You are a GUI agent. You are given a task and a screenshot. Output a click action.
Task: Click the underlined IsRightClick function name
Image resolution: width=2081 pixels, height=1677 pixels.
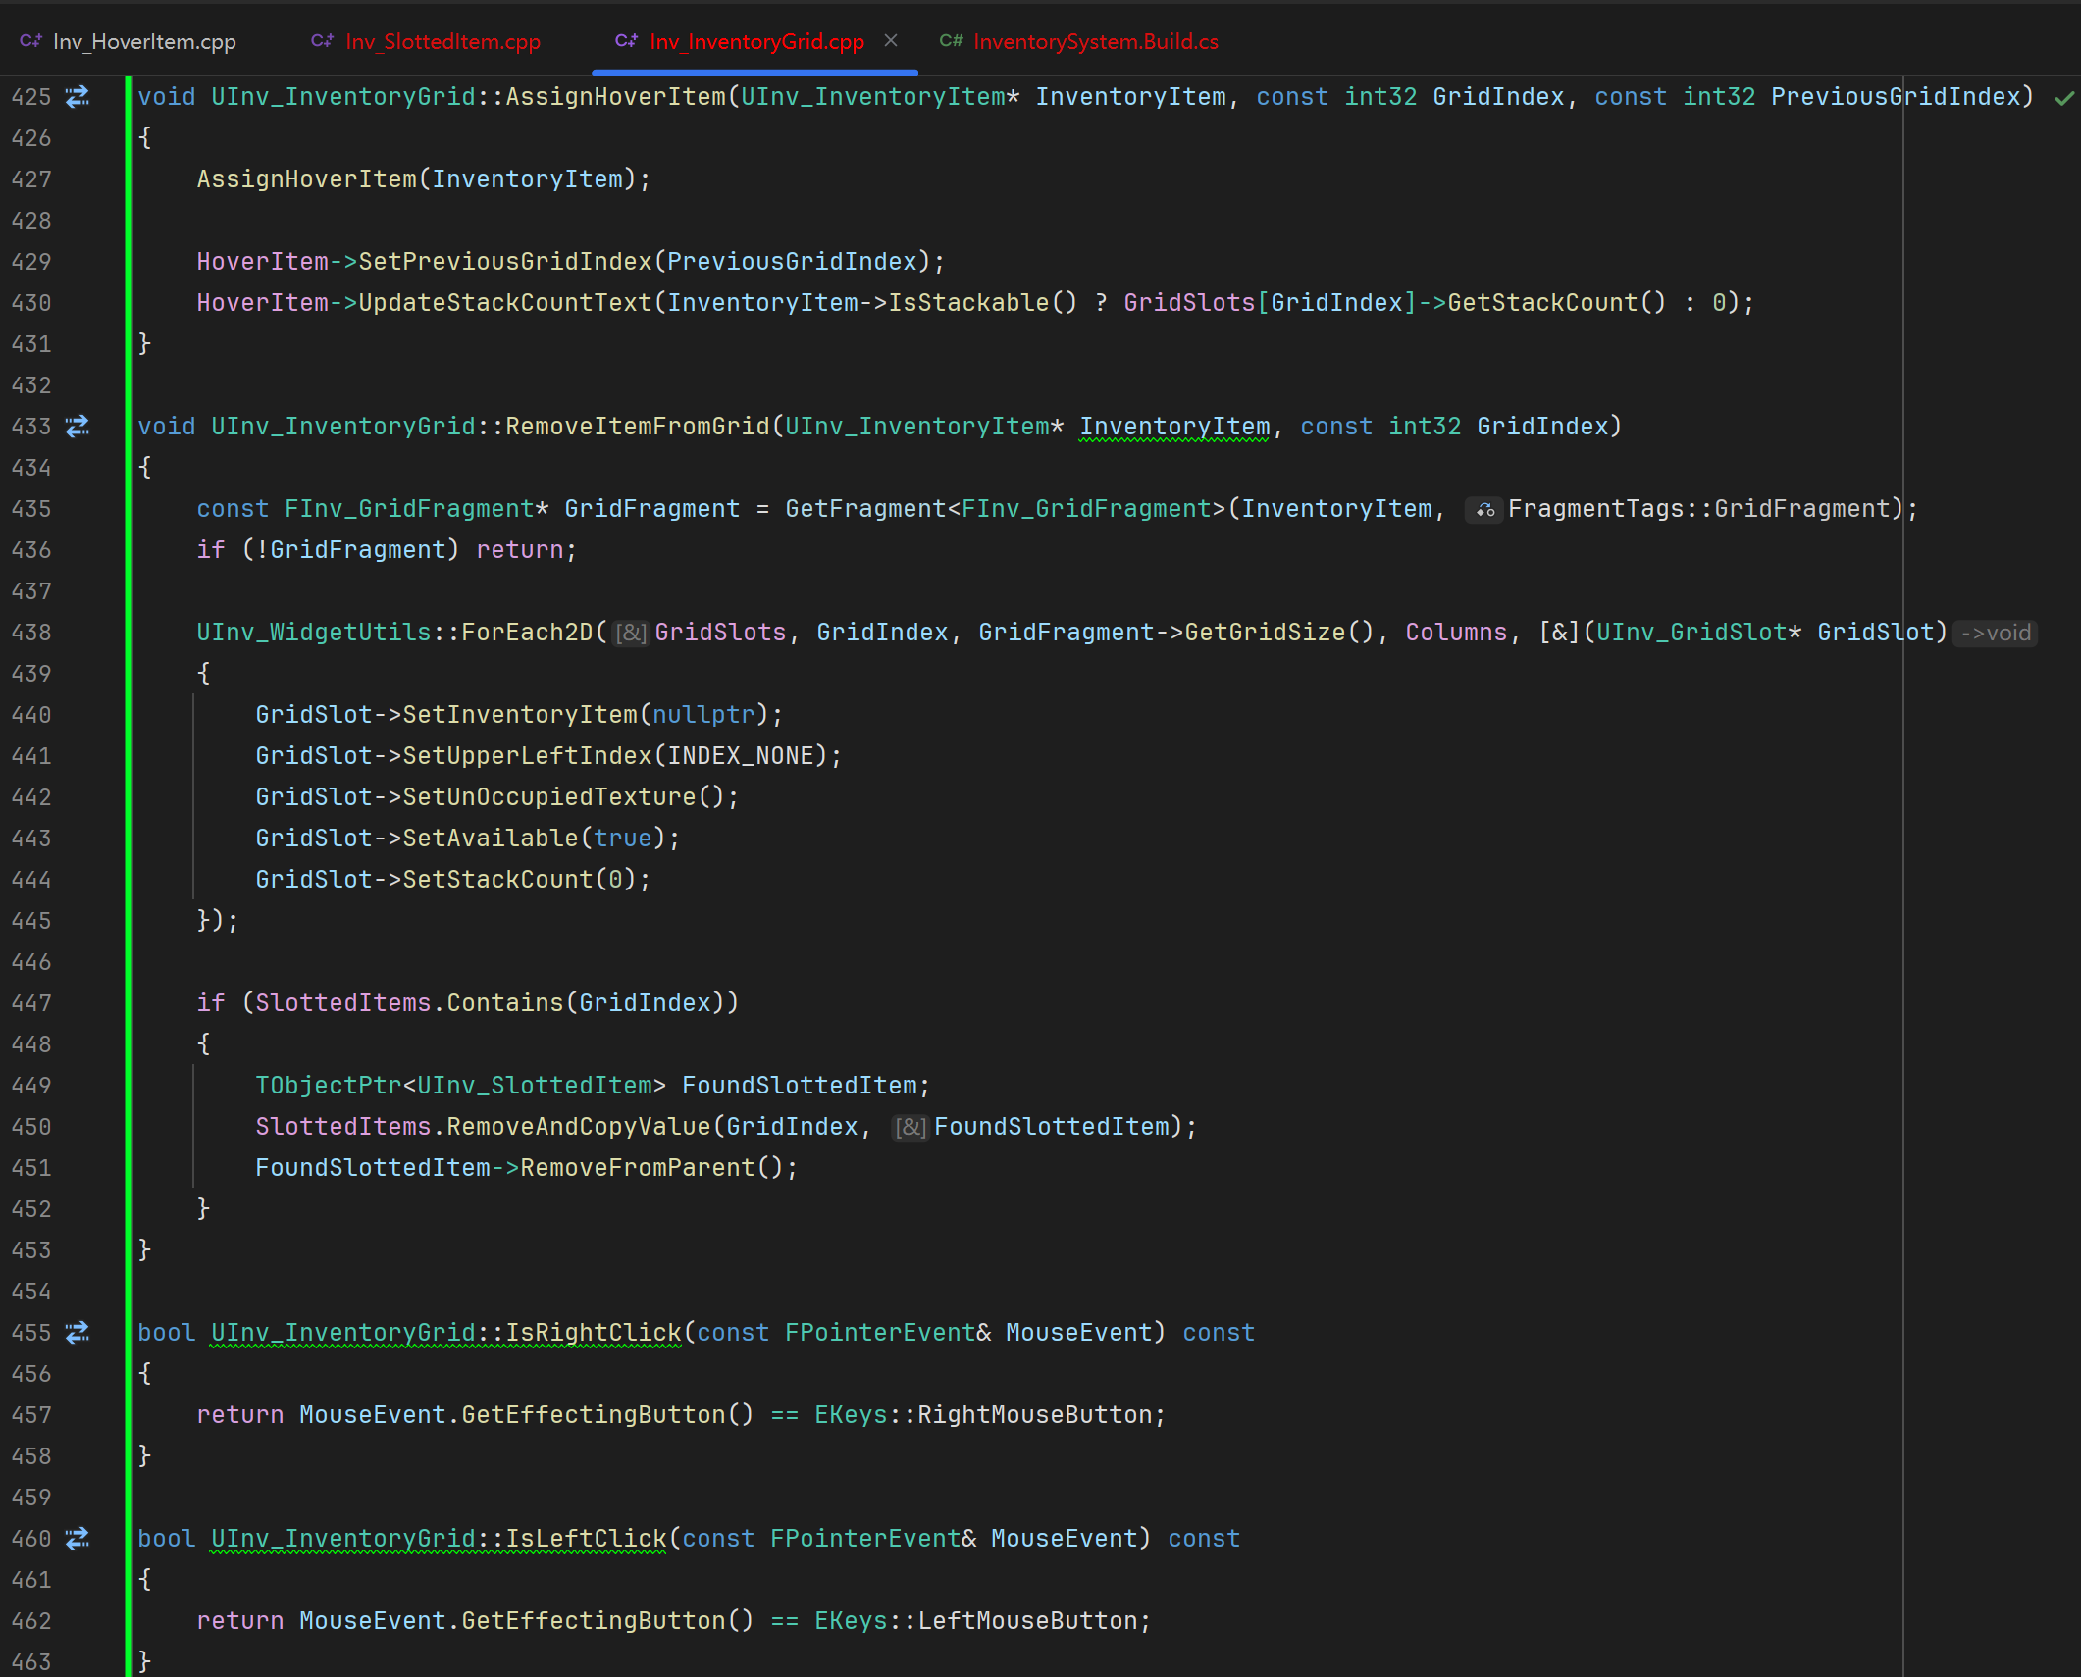pos(593,1333)
